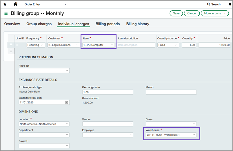233x151 pixels.
Task: Open the Price list dropdown
Action: tap(44, 70)
